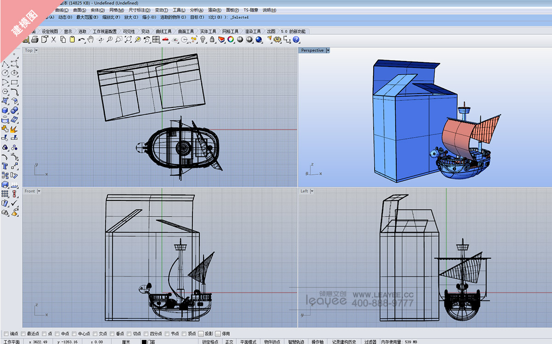Click the padlock Lock icon

[212, 40]
